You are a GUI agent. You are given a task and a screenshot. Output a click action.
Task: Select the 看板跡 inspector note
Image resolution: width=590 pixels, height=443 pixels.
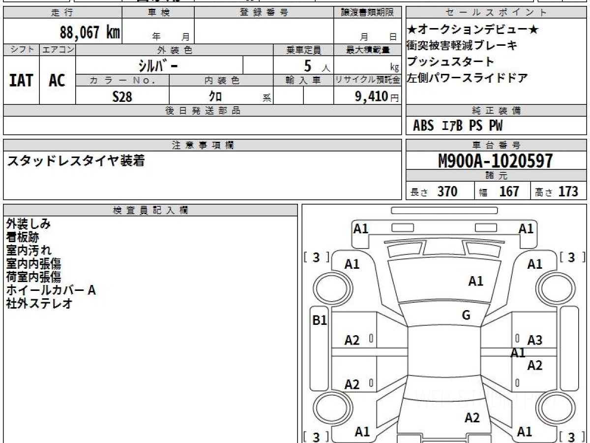(x=23, y=237)
